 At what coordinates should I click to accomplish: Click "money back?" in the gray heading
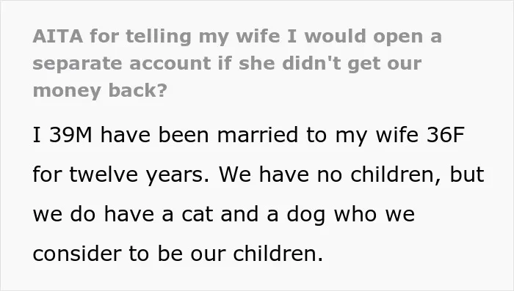point(100,91)
